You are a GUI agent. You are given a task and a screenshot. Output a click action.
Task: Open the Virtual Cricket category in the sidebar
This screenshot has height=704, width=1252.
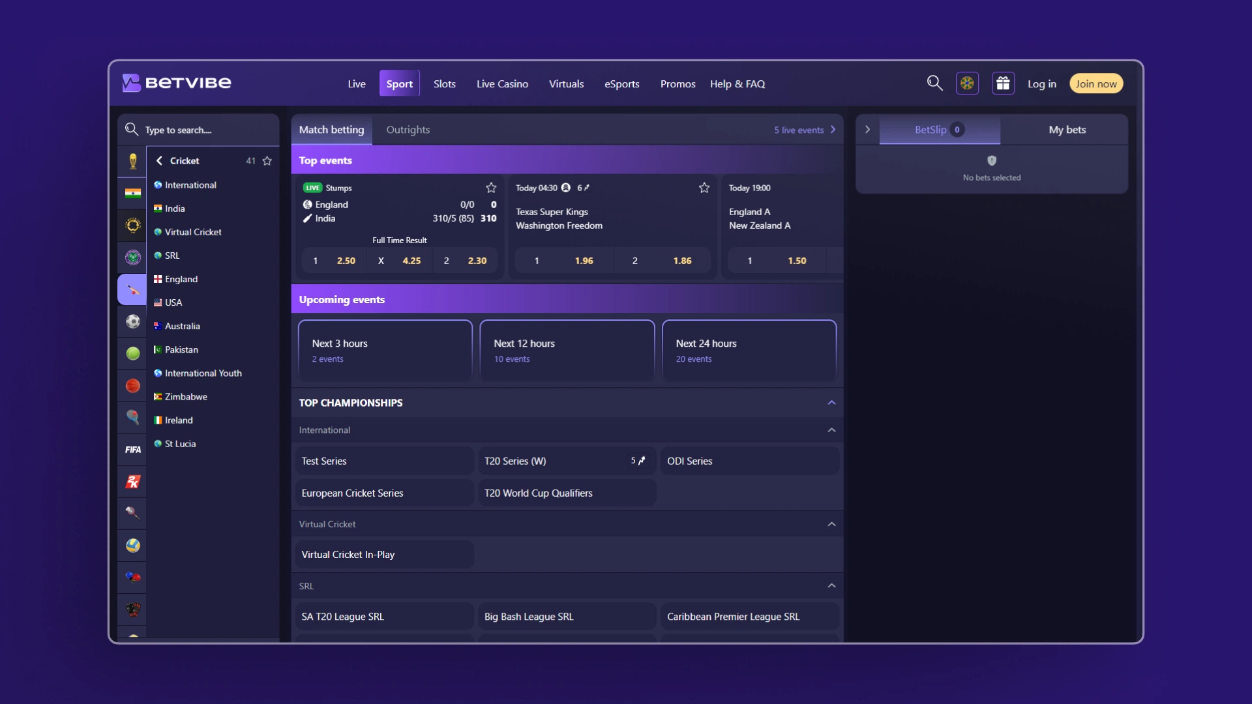pyautogui.click(x=193, y=232)
